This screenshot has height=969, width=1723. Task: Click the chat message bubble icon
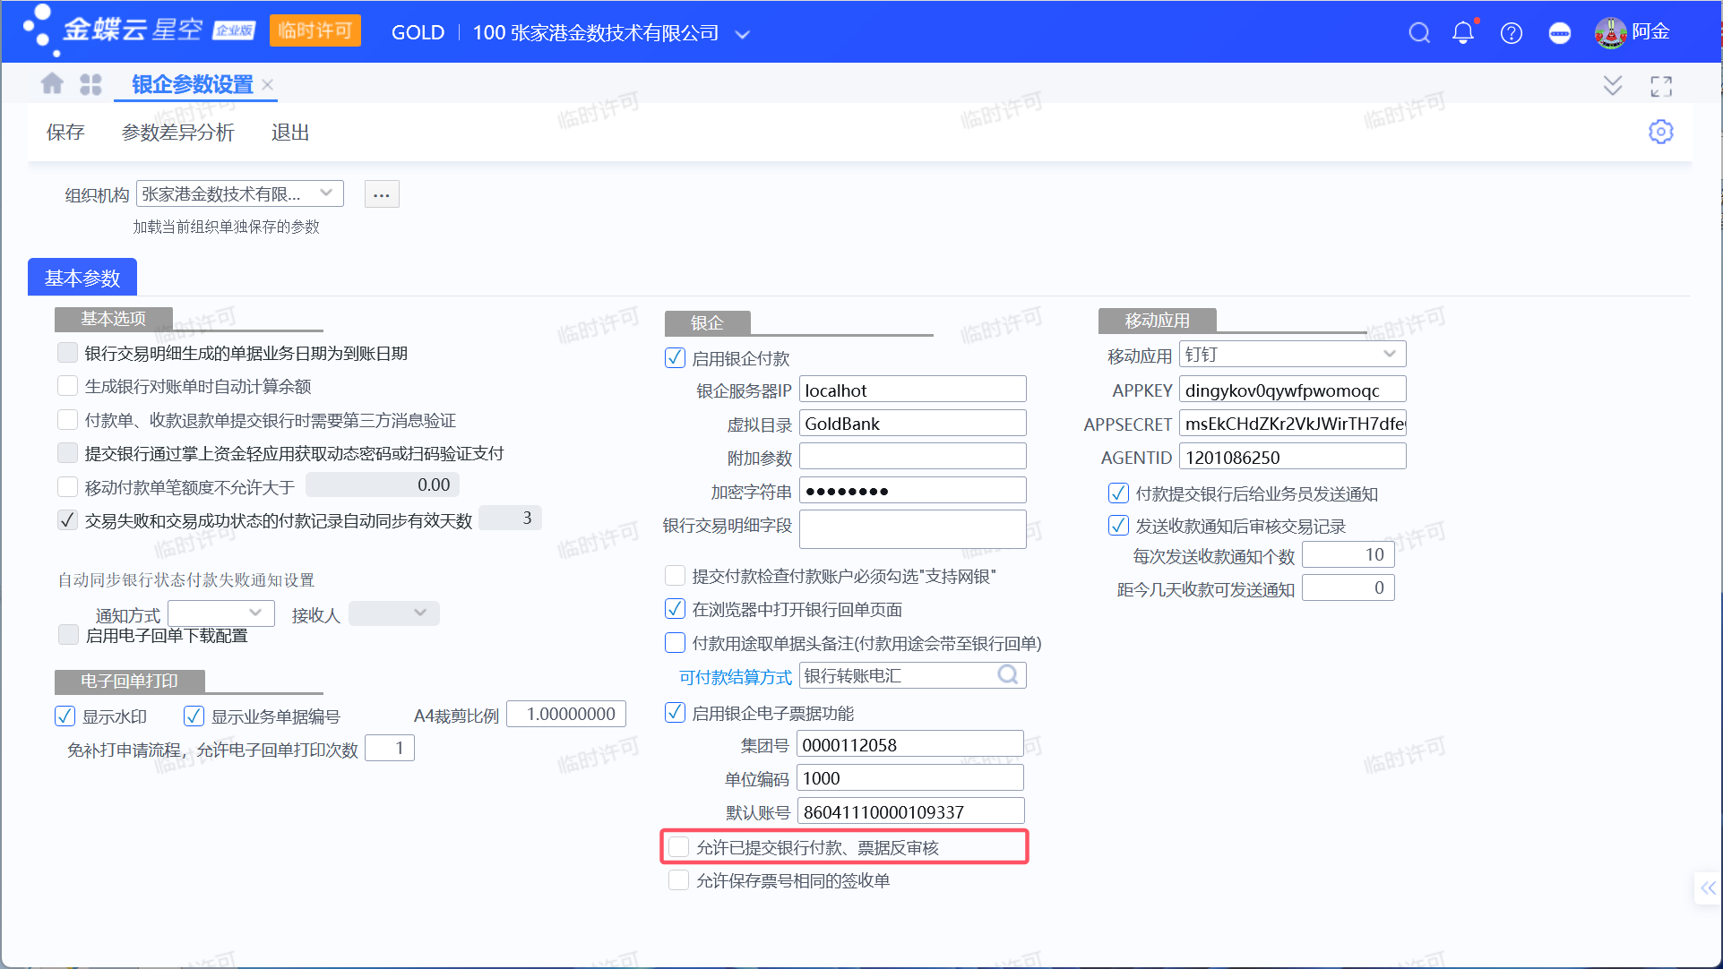click(1560, 33)
